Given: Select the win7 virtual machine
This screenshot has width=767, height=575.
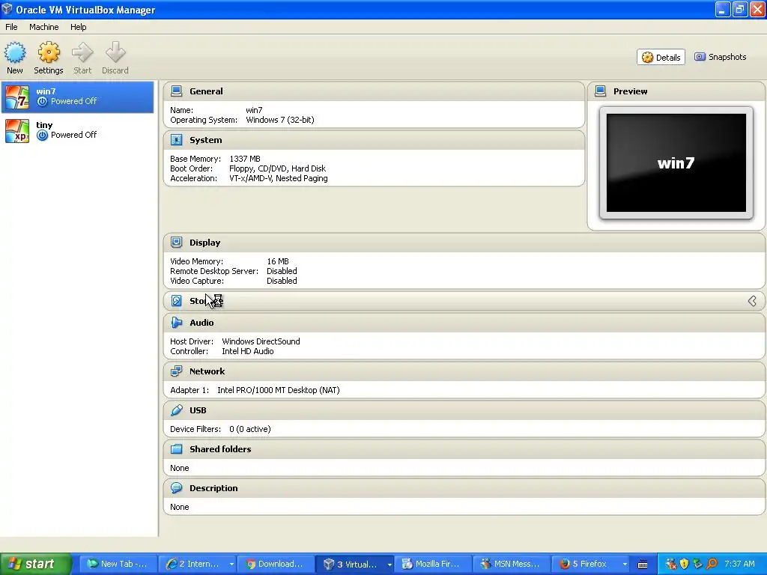Looking at the screenshot, I should 77,97.
